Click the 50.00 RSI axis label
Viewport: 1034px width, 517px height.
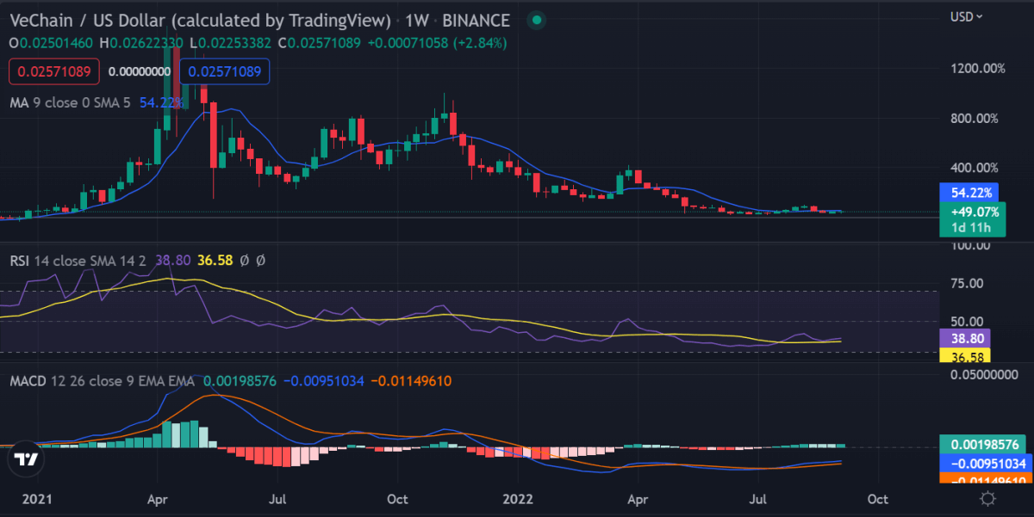tap(966, 321)
